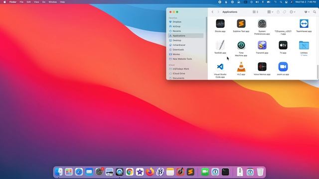Image resolution: width=319 pixels, height=179 pixels.
Task: Select Voice Memos.app icon
Action: coord(262,67)
